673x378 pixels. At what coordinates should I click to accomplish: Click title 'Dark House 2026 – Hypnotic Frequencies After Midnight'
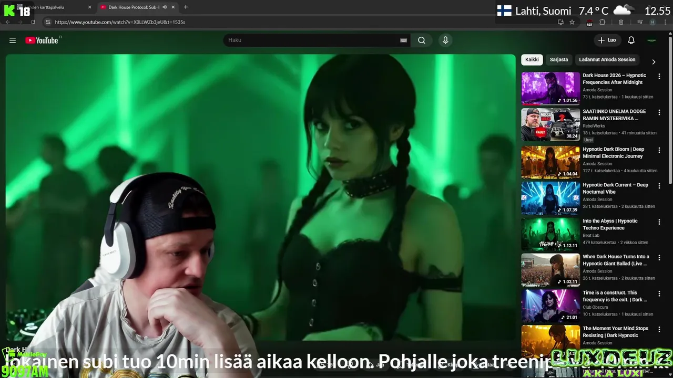click(614, 79)
